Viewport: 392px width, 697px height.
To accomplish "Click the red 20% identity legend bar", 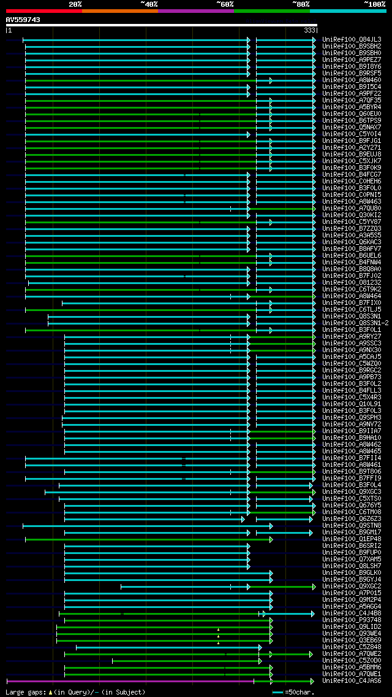I will [44, 10].
